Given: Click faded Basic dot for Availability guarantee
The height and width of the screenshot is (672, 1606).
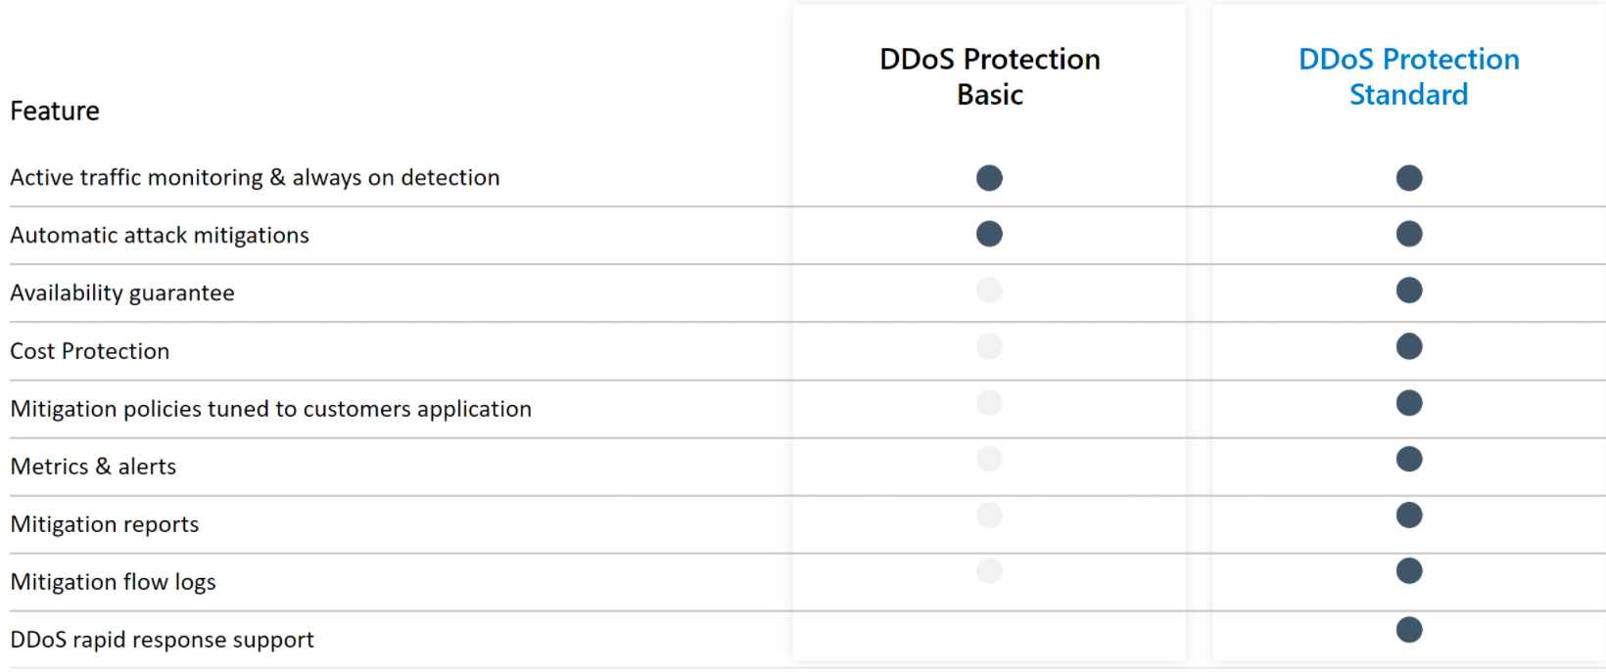Looking at the screenshot, I should coord(989,291).
